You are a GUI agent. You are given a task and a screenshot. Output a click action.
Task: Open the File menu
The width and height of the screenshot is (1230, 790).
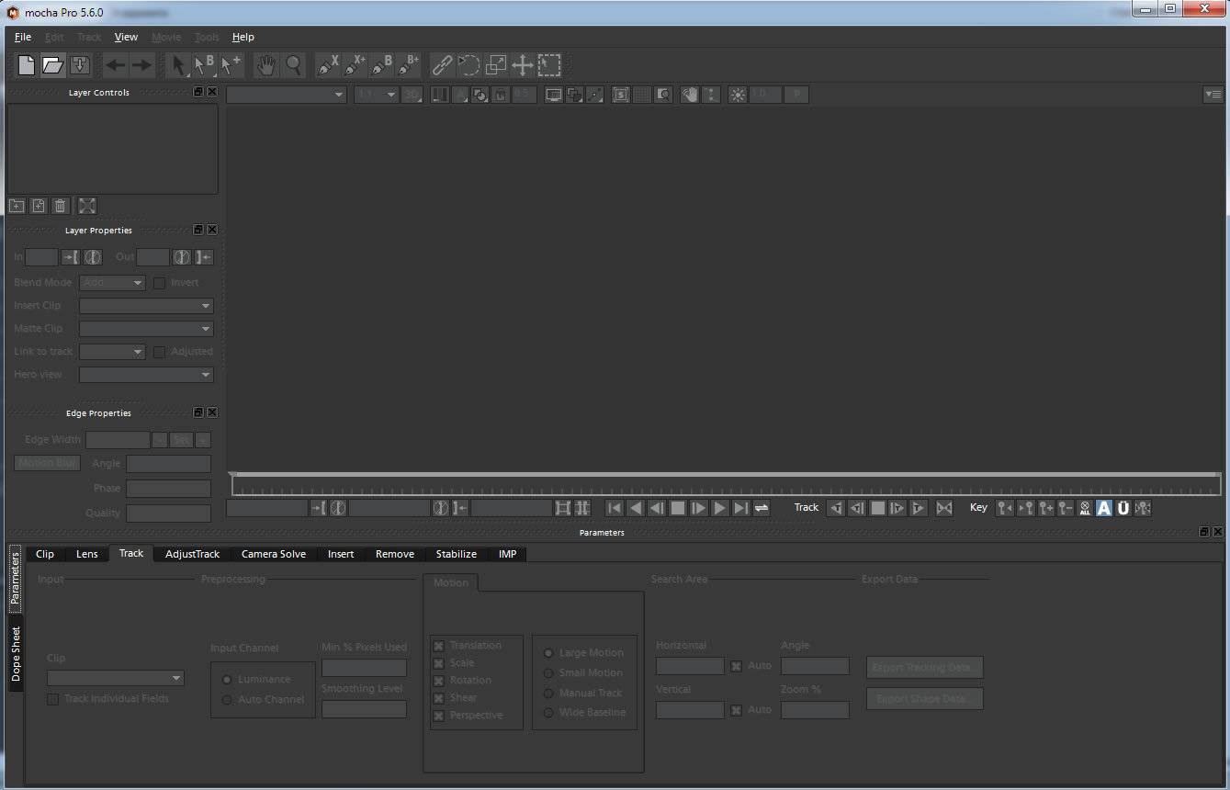pos(23,37)
